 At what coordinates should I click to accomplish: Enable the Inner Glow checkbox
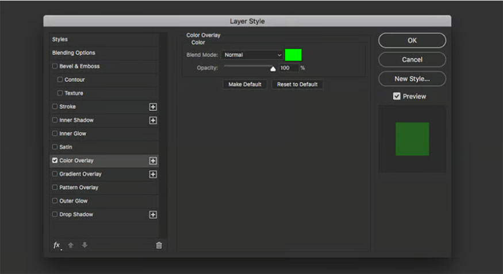coord(55,134)
